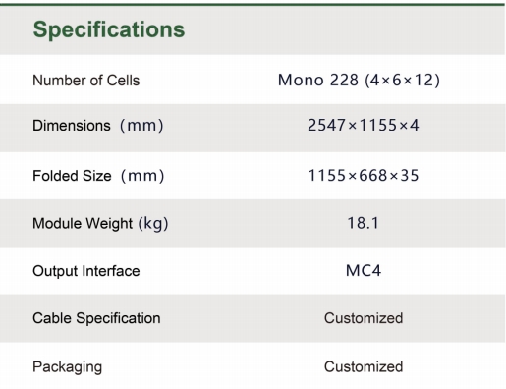Click the (mm) unit beside Dimensions
The height and width of the screenshot is (389, 506).
(x=141, y=126)
